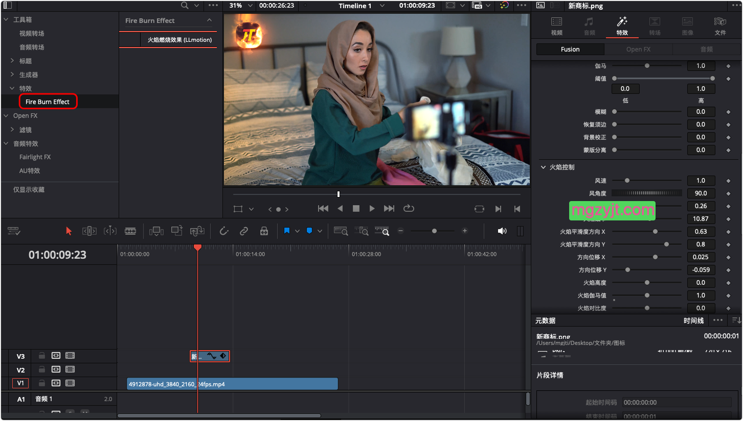
Task: Click the 风角度 value field 90.0
Action: pyautogui.click(x=701, y=193)
